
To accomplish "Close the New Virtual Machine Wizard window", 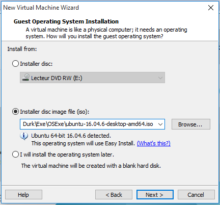I will [x=211, y=8].
